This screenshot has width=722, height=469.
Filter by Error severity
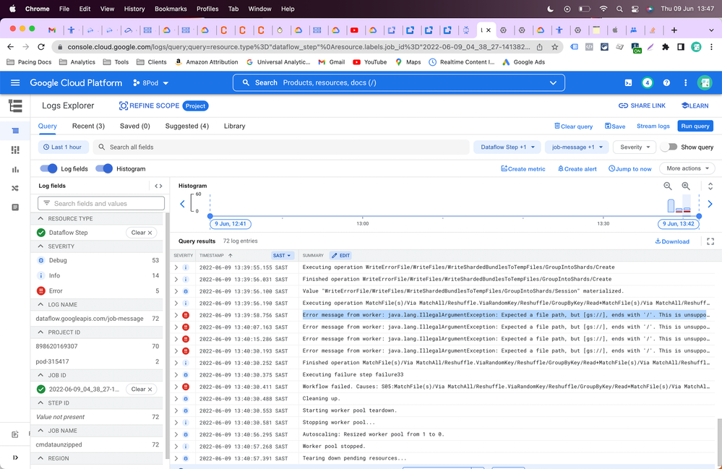pyautogui.click(x=97, y=291)
